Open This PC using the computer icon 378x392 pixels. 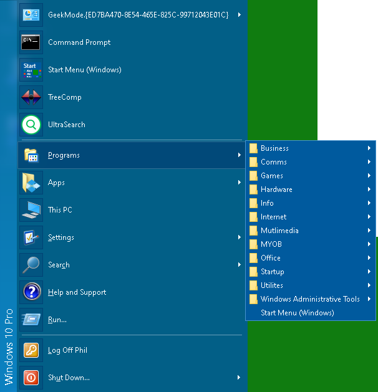pyautogui.click(x=31, y=210)
